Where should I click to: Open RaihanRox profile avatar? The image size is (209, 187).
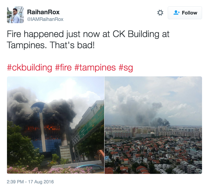click(15, 15)
